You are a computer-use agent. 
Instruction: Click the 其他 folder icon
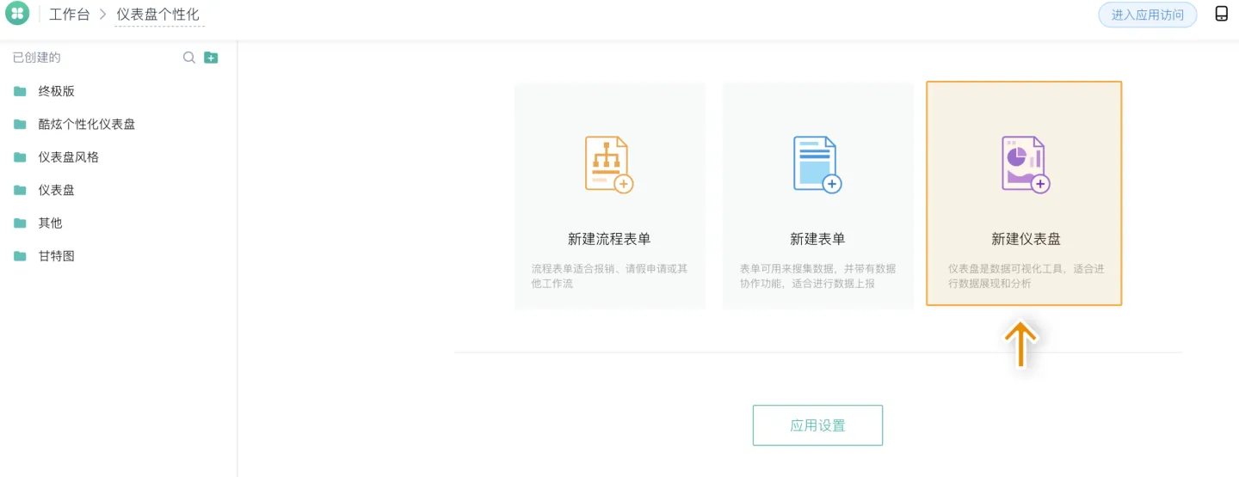20,223
